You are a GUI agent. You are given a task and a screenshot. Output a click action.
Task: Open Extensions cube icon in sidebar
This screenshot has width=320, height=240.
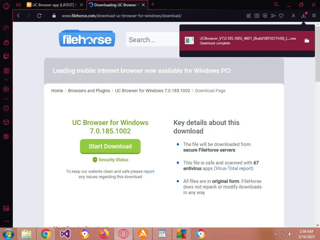coord(6,122)
